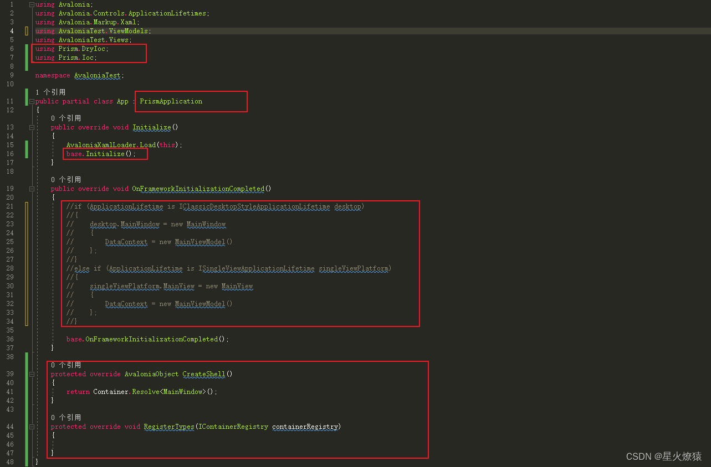Viewport: 711px width, 467px height.
Task: Click commented 'singleViewPlatform' on line 30
Action: pyautogui.click(x=125, y=286)
